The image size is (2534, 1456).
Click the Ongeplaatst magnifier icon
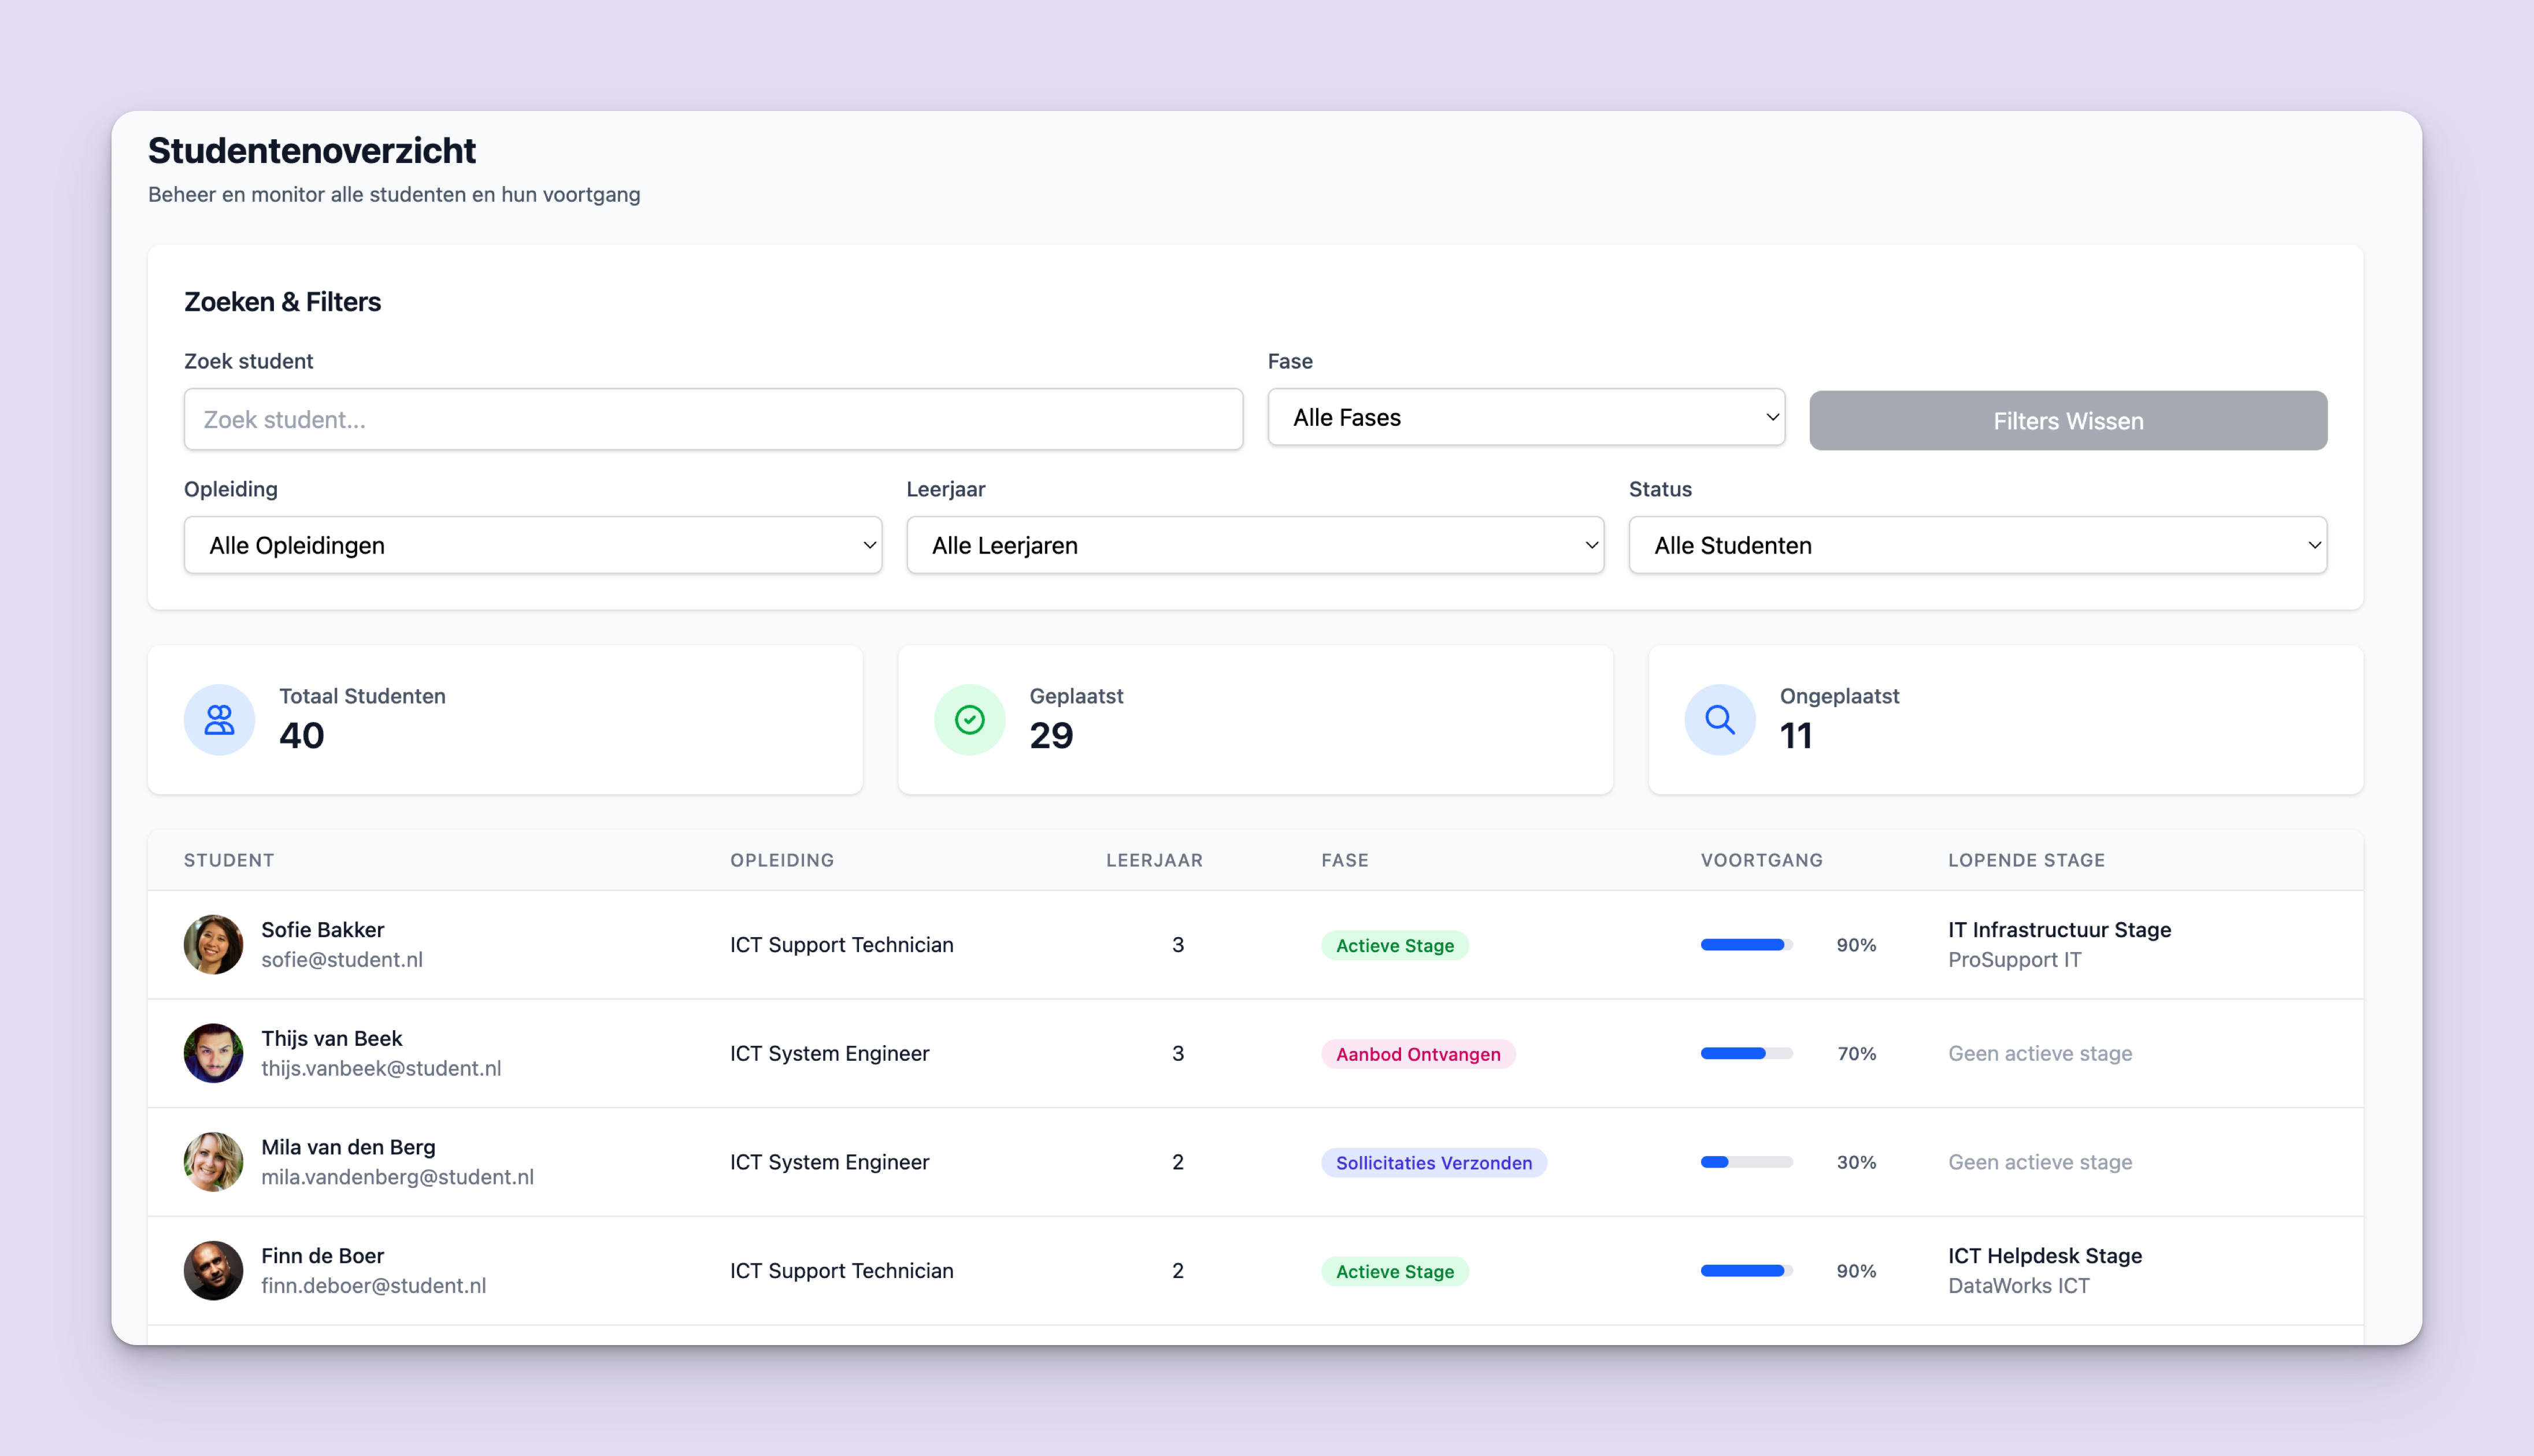(1718, 719)
